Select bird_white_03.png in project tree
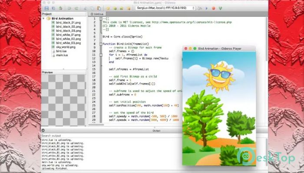 69,43
